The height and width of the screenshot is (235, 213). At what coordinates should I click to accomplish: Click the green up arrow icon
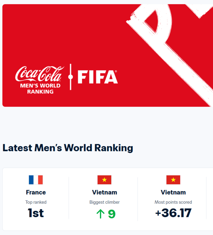(100, 214)
